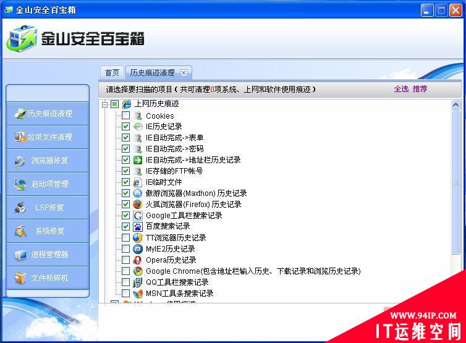
Task: Uncheck the IE临时文件 checkbox
Action: point(125,182)
